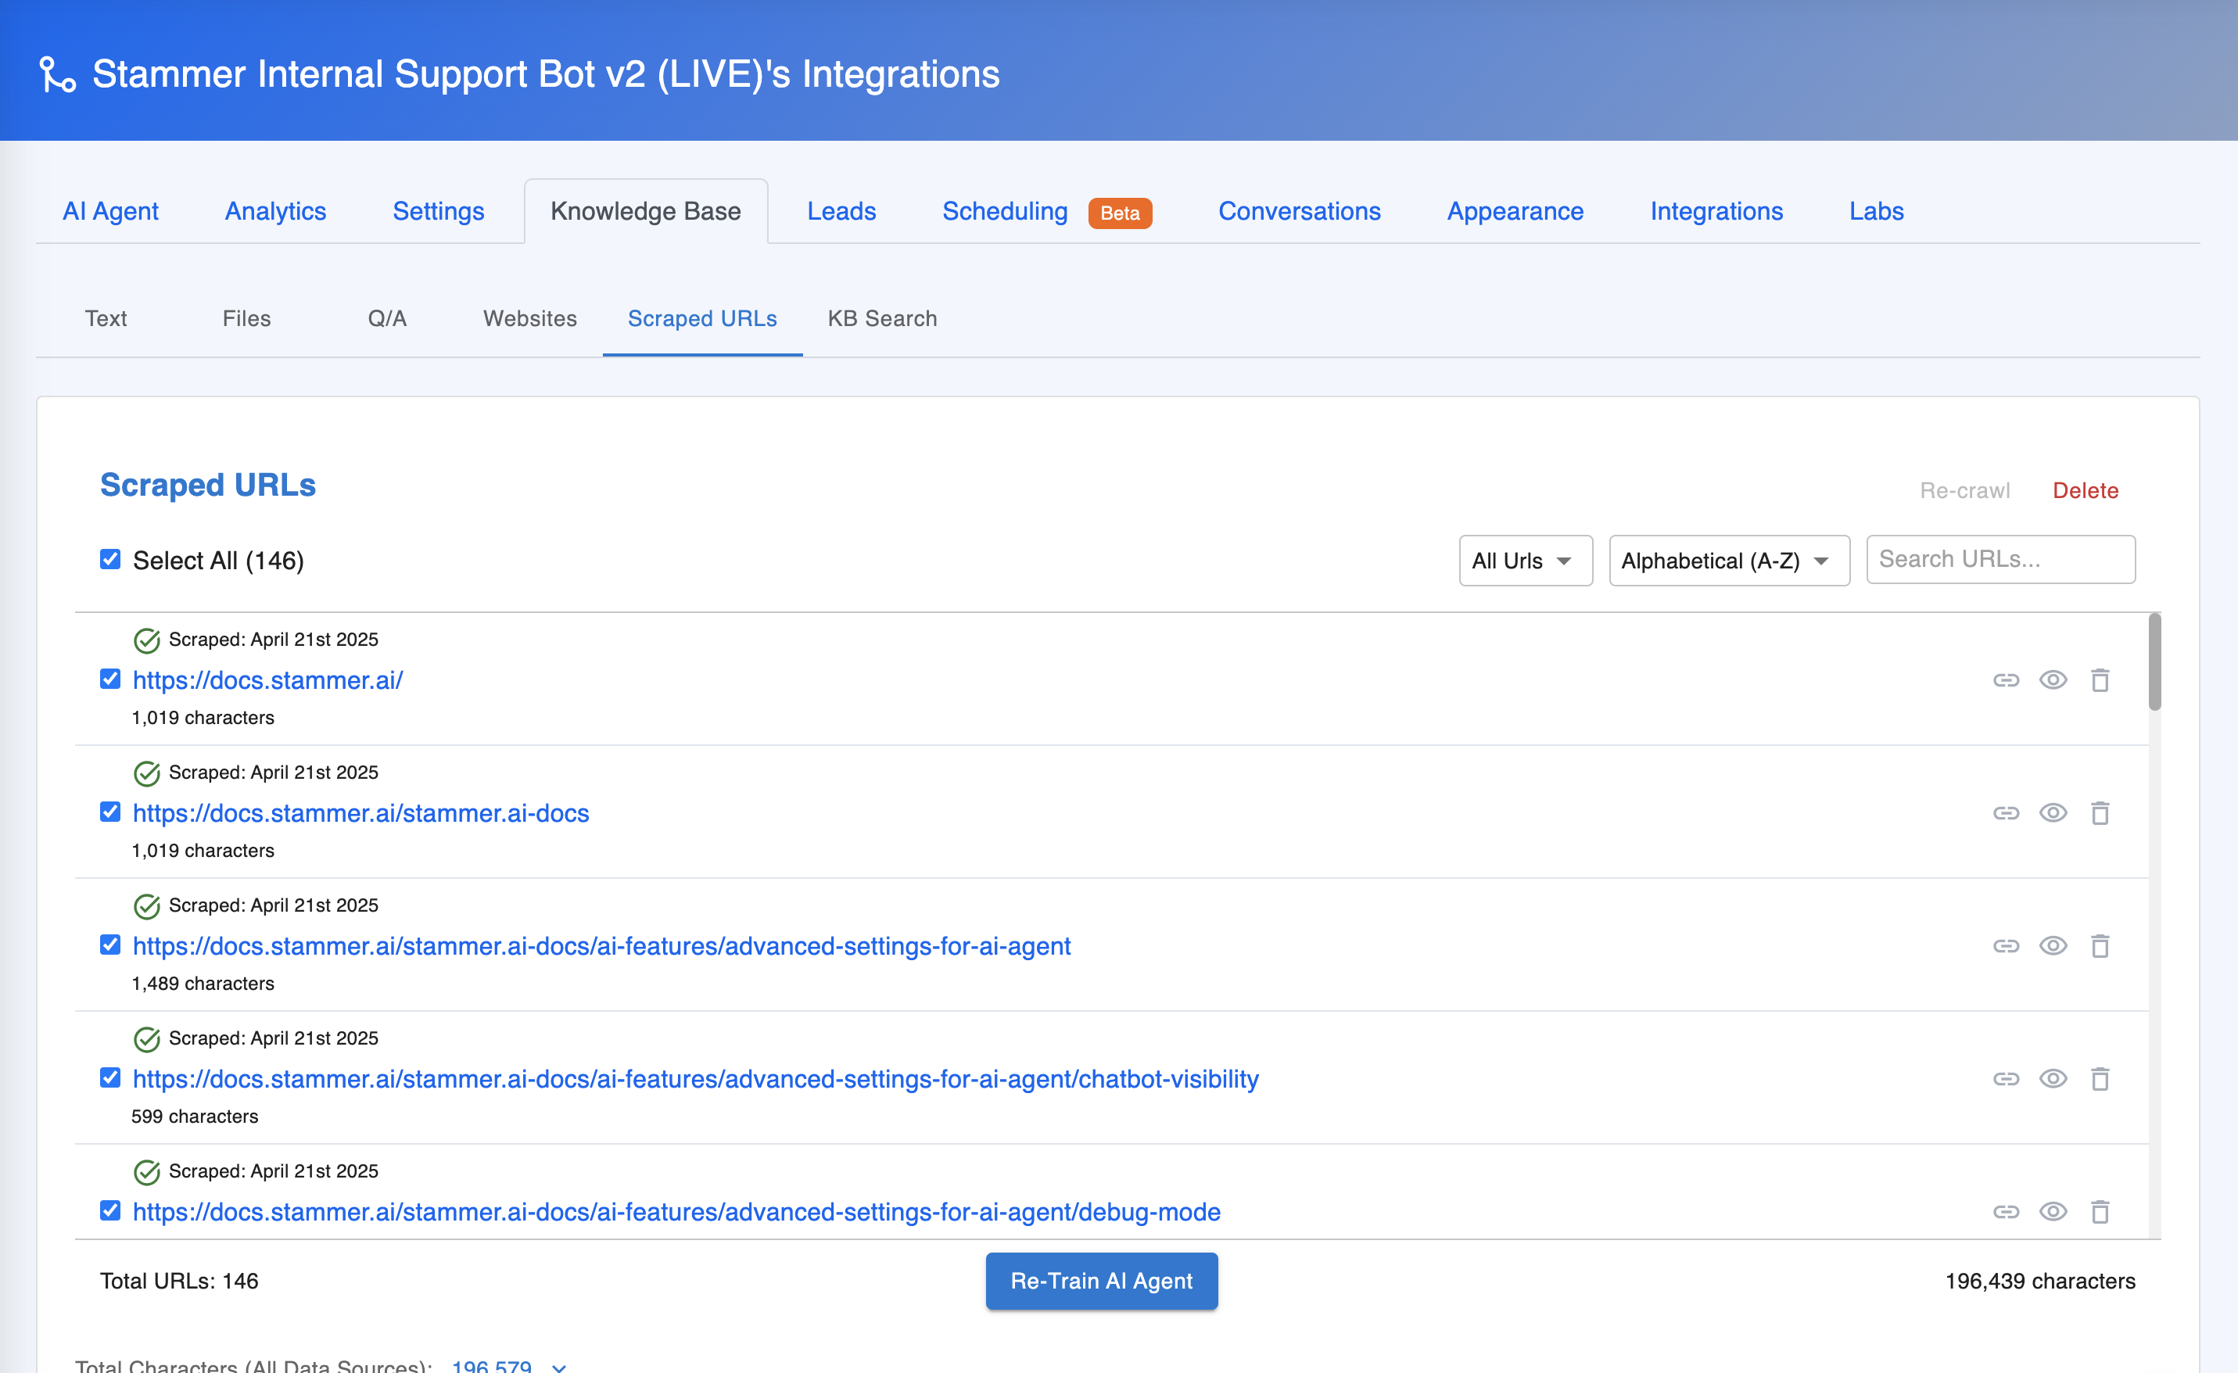Image resolution: width=2238 pixels, height=1373 pixels.
Task: View scraped content of https://docs.stammer.ai/ row
Action: pyautogui.click(x=2053, y=680)
